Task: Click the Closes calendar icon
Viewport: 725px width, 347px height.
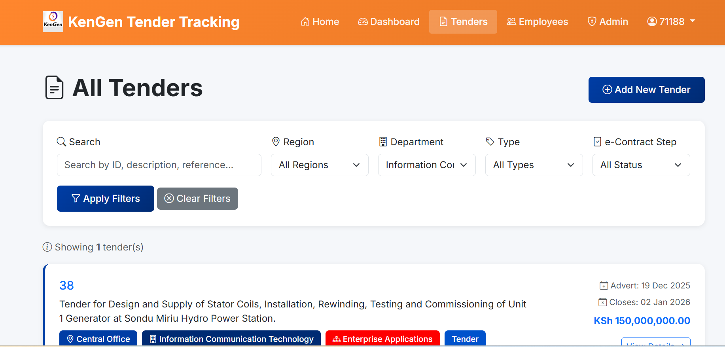Action: click(x=602, y=302)
